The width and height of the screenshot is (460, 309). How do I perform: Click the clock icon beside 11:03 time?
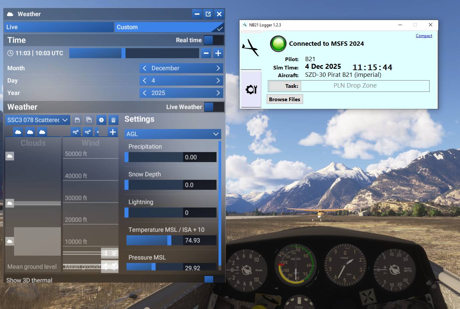pyautogui.click(x=10, y=53)
